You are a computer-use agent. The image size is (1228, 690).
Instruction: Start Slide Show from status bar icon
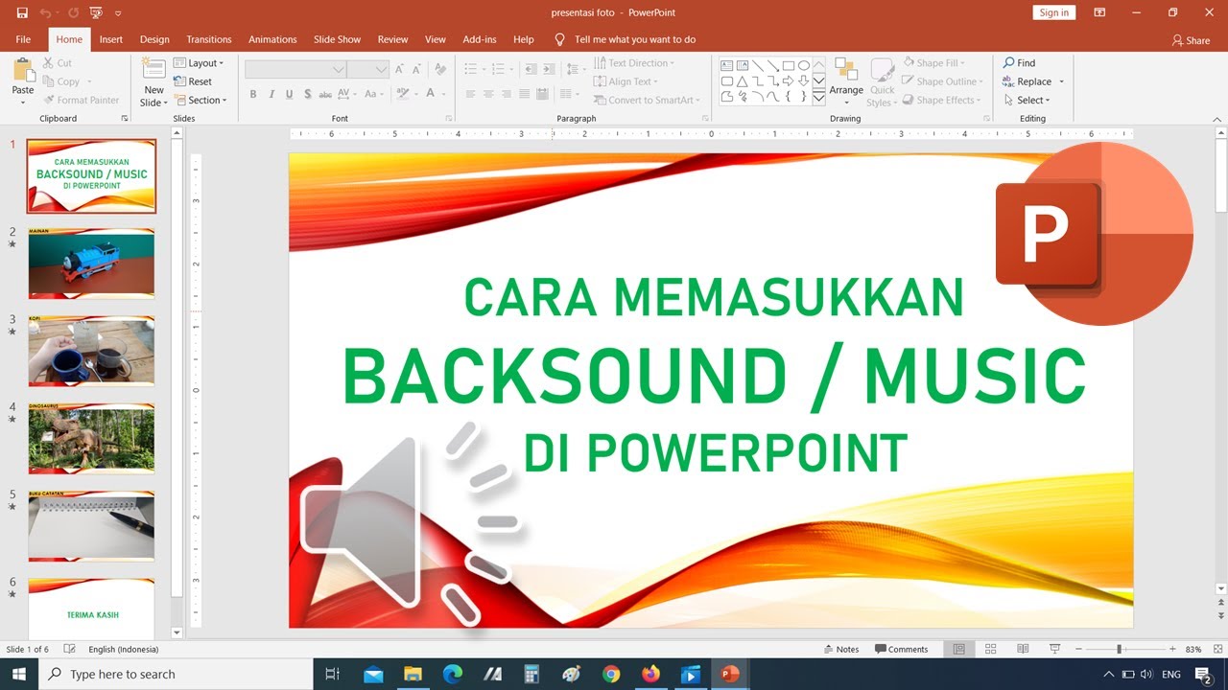coord(1054,649)
